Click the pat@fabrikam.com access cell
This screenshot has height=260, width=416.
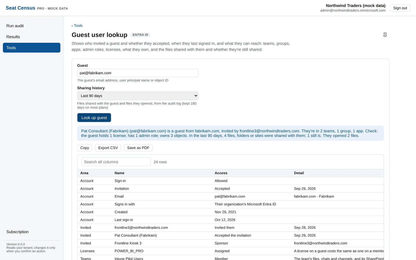coord(230,196)
